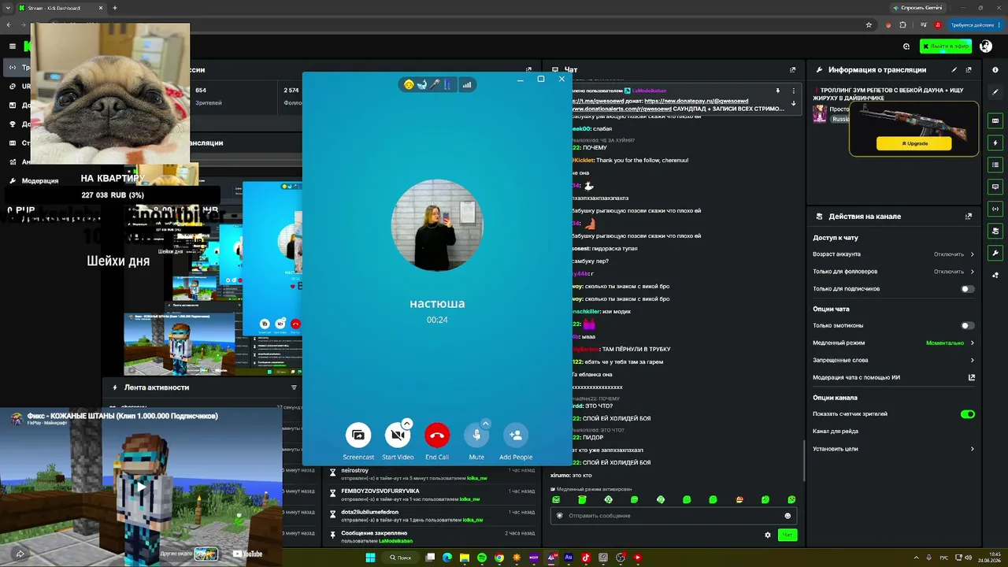Select neirostroy activity feed entry
Image resolution: width=1008 pixels, height=567 pixels.
tap(433, 474)
